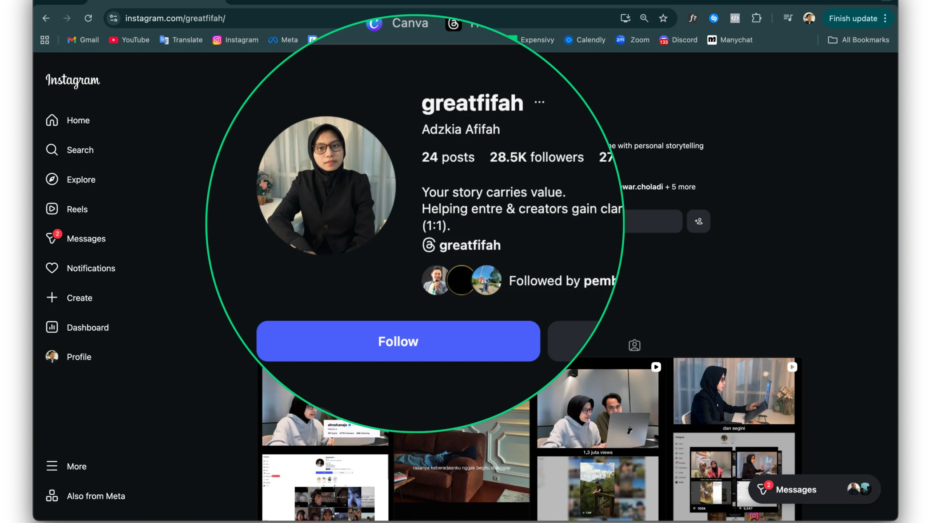
Task: Open the greatfifah Threads link
Action: tap(461, 245)
